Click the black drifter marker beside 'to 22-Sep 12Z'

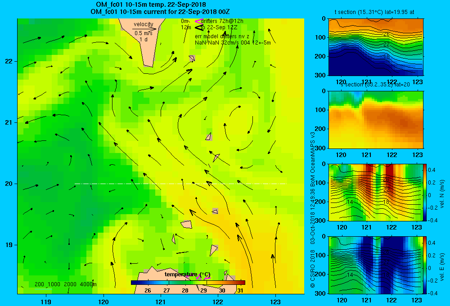(x=199, y=27)
